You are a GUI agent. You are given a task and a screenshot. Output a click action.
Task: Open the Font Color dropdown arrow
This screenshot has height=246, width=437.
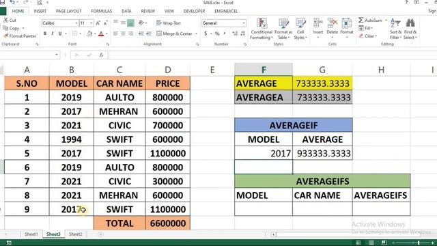click(x=107, y=33)
